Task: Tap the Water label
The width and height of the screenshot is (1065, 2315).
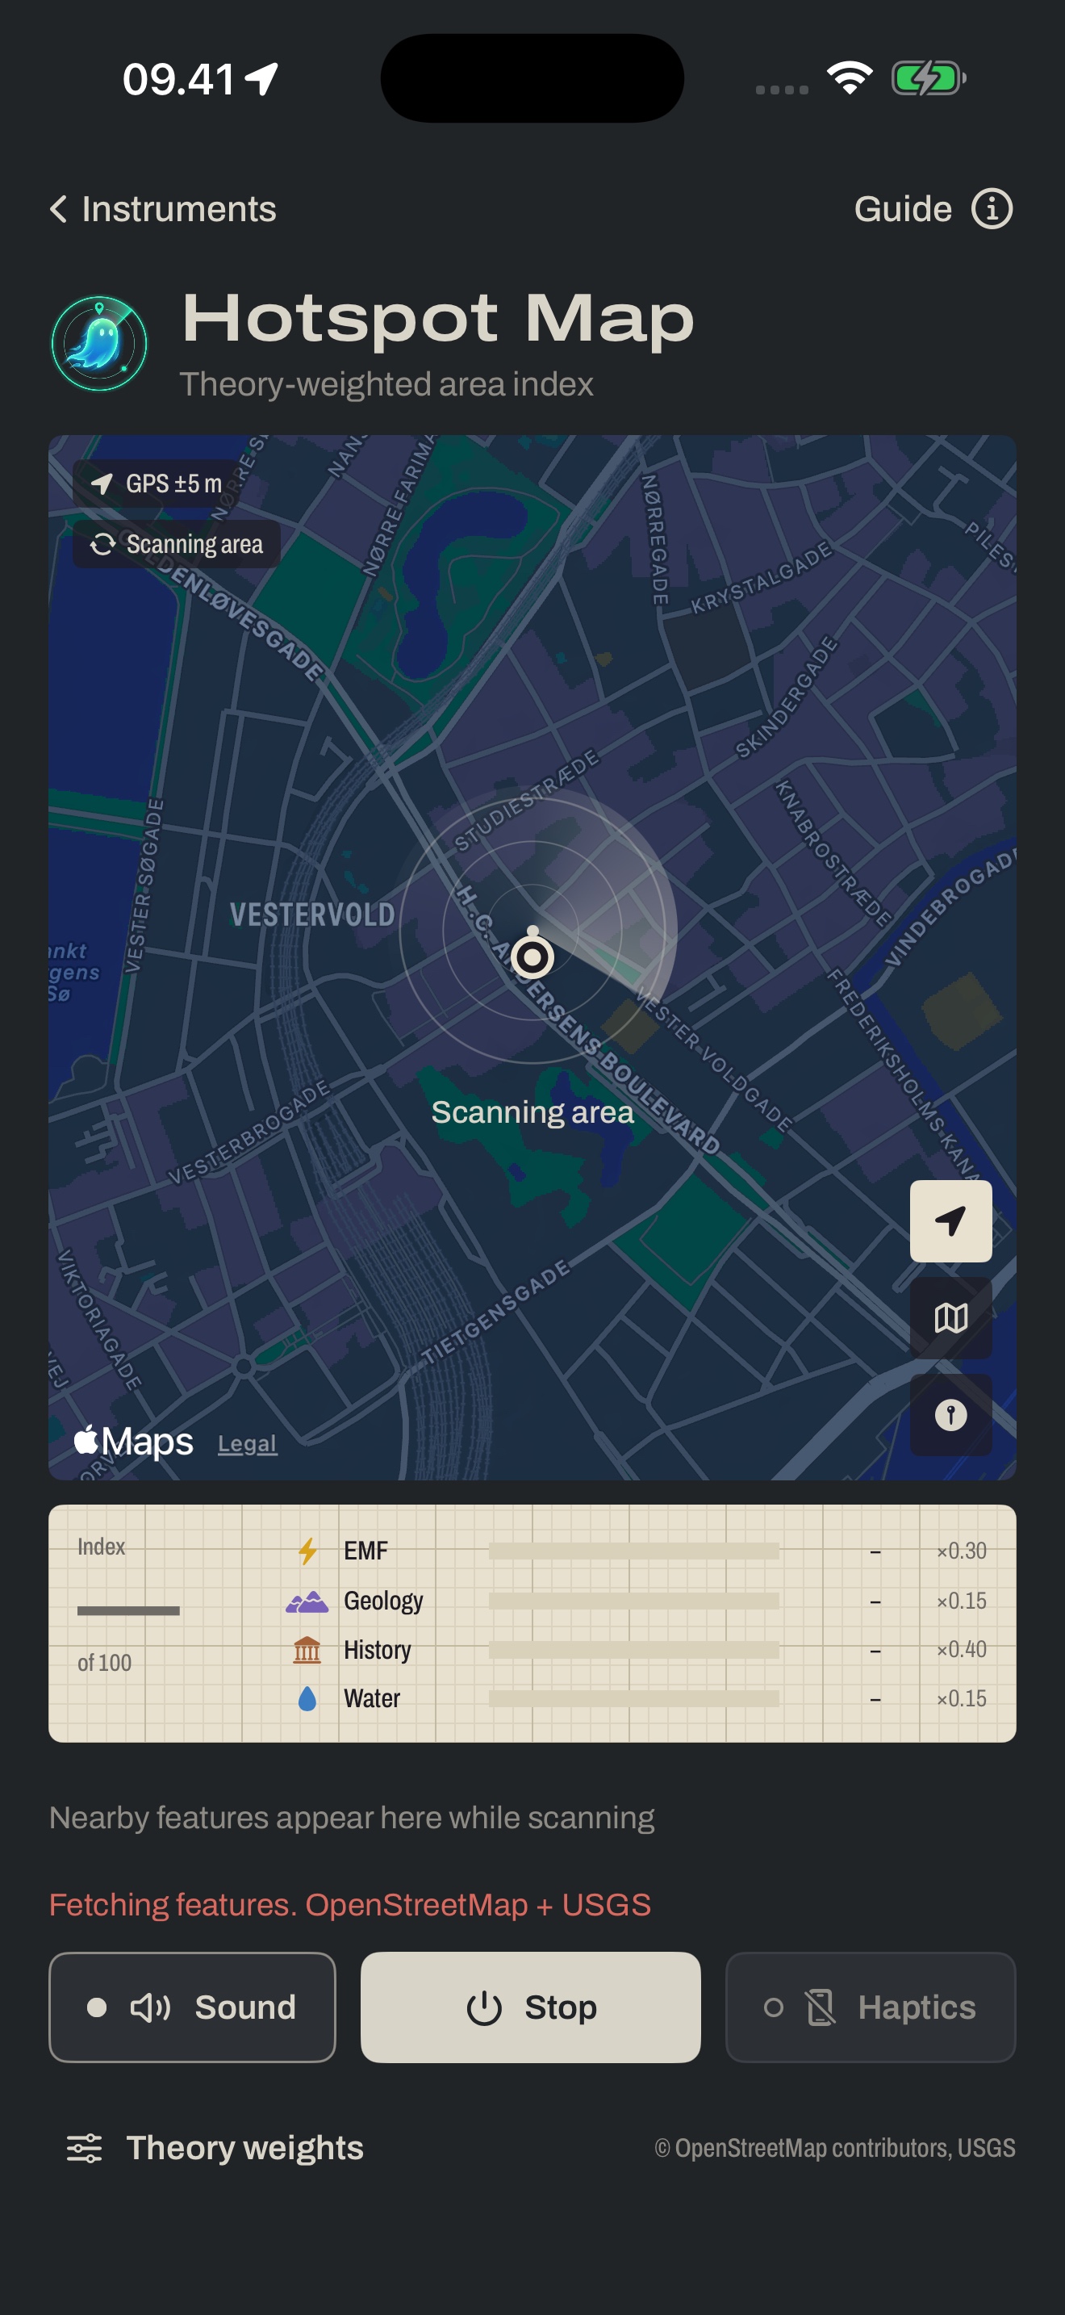Action: pyautogui.click(x=372, y=1698)
